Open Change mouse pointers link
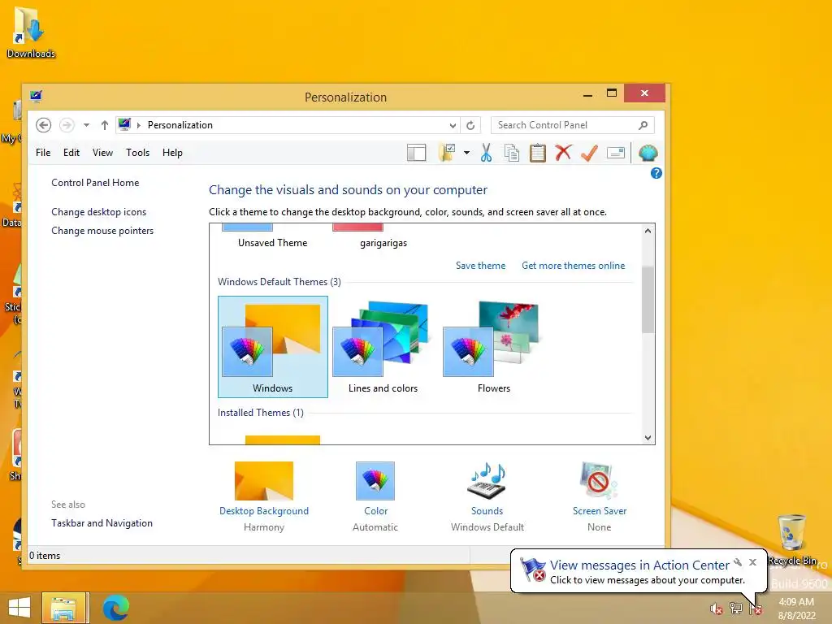832x624 pixels. 102,231
